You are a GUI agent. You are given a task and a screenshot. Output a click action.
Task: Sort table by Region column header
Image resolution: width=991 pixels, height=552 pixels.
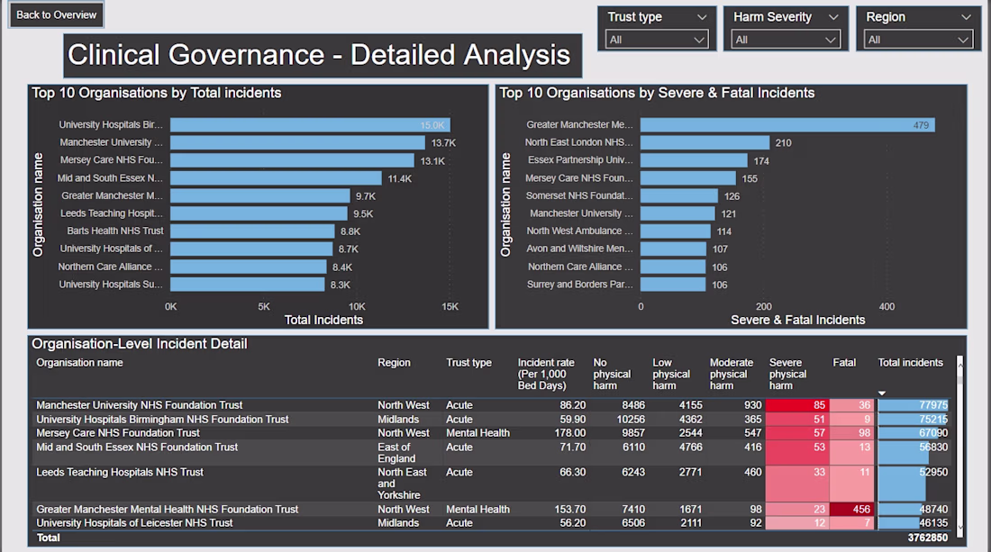pos(394,363)
